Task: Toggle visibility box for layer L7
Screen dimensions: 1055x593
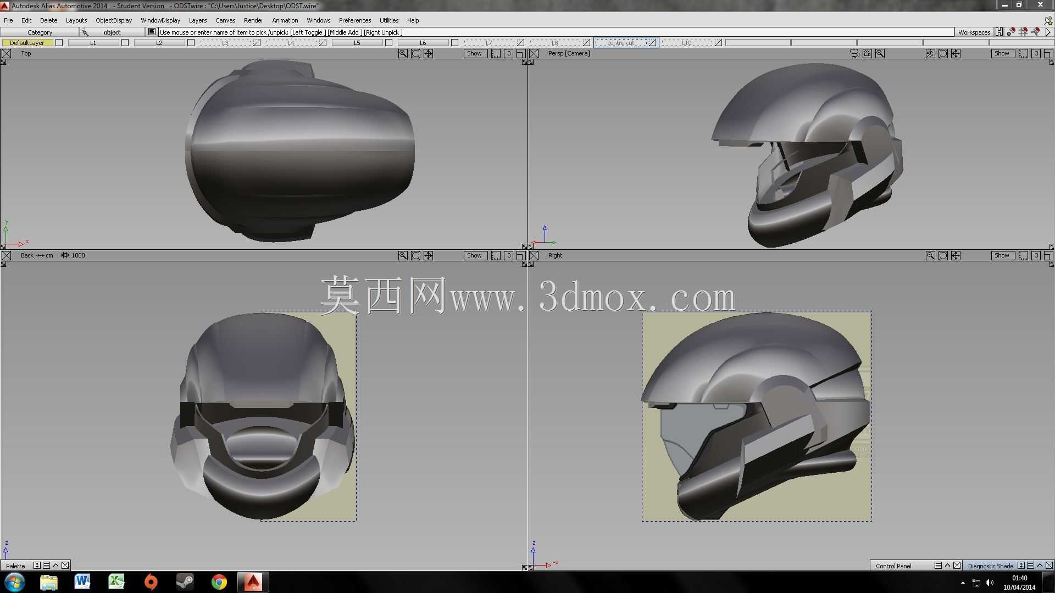Action: pyautogui.click(x=520, y=43)
